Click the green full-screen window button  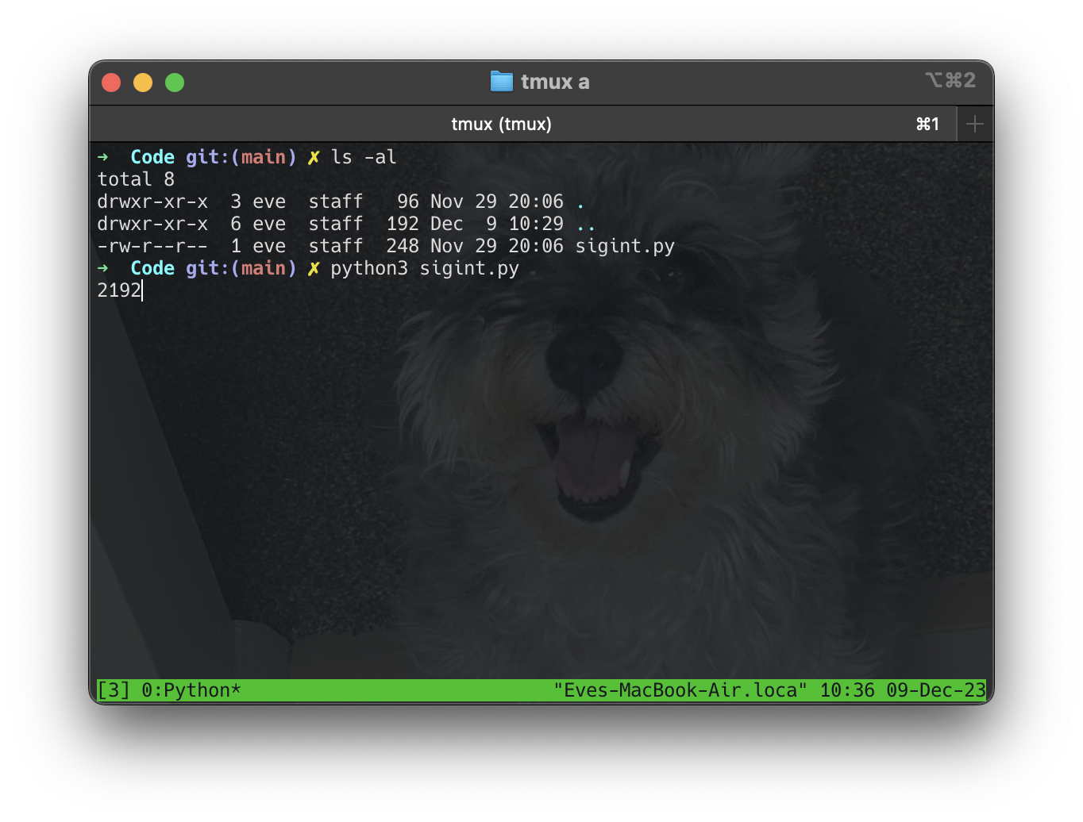175,83
